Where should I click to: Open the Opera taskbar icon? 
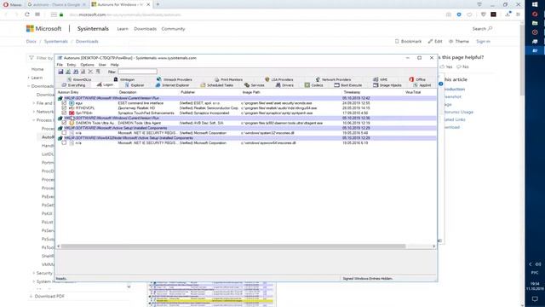tap(535, 14)
